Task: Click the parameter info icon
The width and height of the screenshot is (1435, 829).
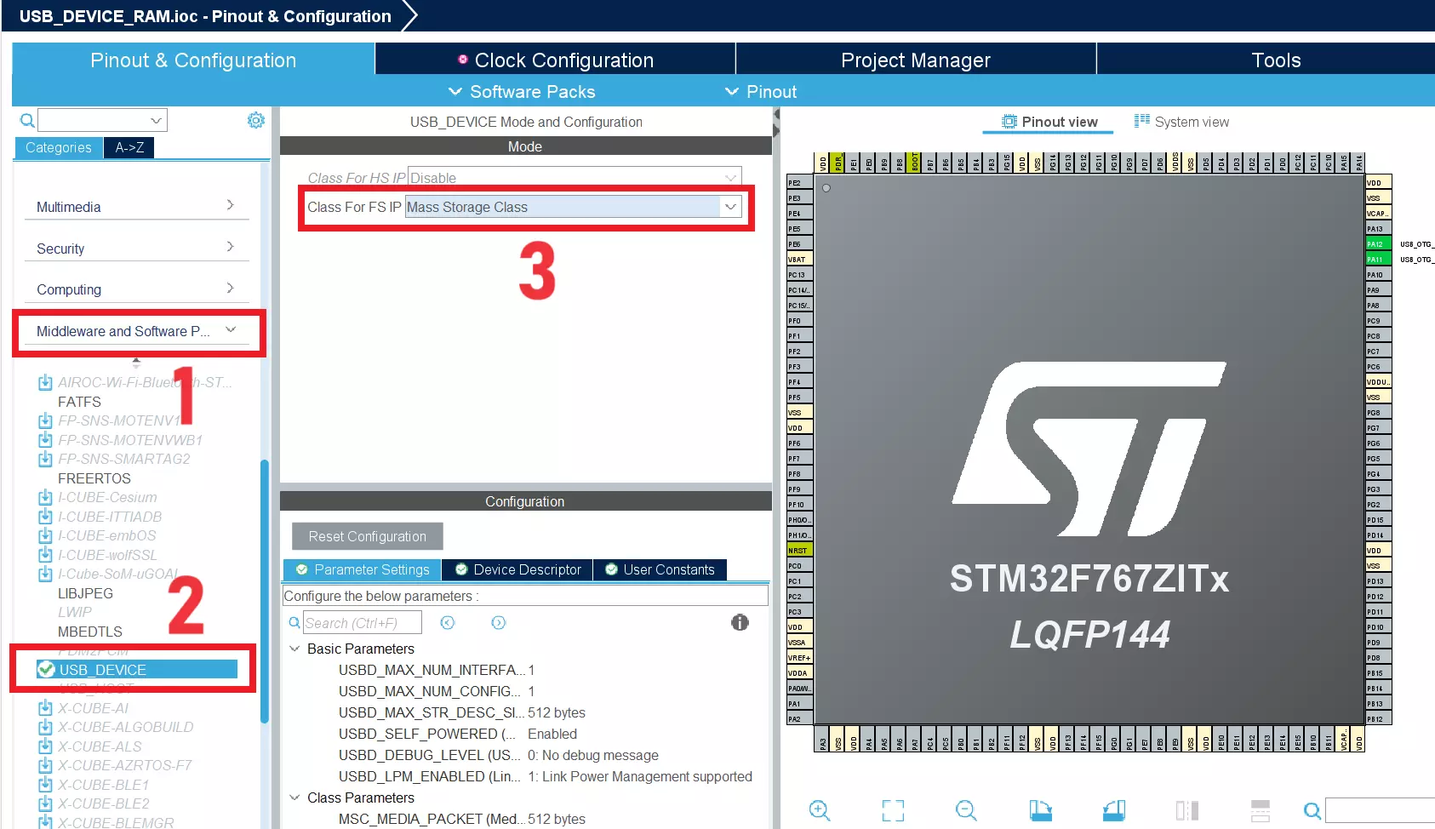Action: (740, 622)
